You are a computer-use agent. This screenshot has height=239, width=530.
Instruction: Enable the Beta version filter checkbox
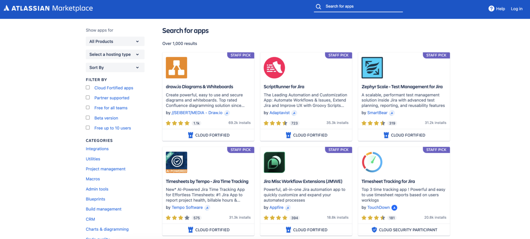click(x=88, y=117)
